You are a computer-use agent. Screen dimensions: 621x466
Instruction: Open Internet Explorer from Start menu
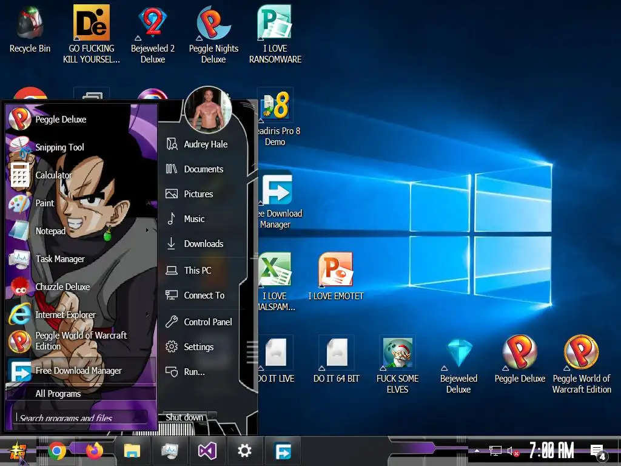pyautogui.click(x=81, y=315)
